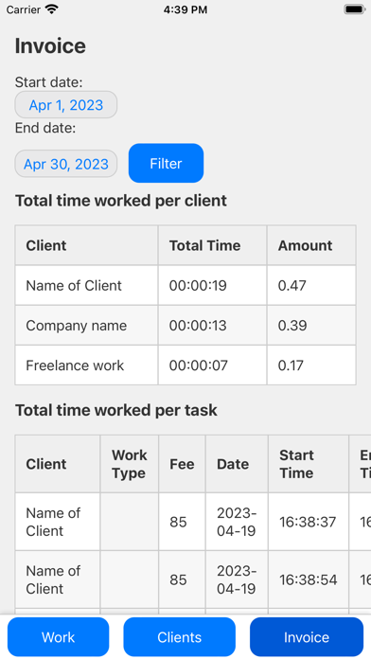
Task: Tap the Total Time column header
Action: point(205,245)
